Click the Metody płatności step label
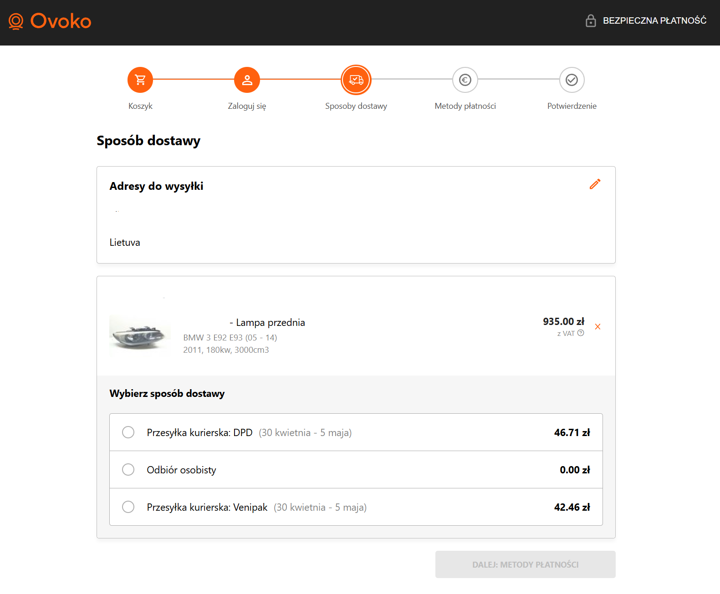The width and height of the screenshot is (720, 594). (x=465, y=106)
